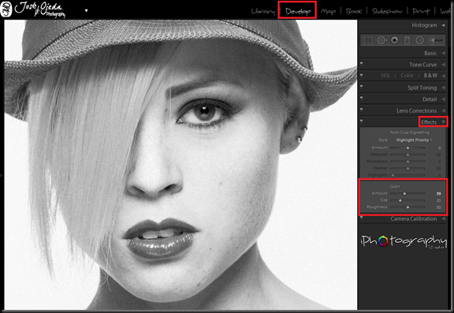Open the identity plate dropdown arrow

(x=86, y=10)
